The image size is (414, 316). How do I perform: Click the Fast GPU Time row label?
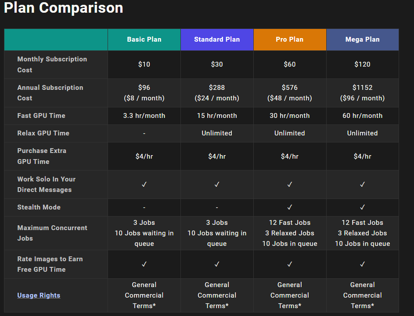click(x=41, y=116)
